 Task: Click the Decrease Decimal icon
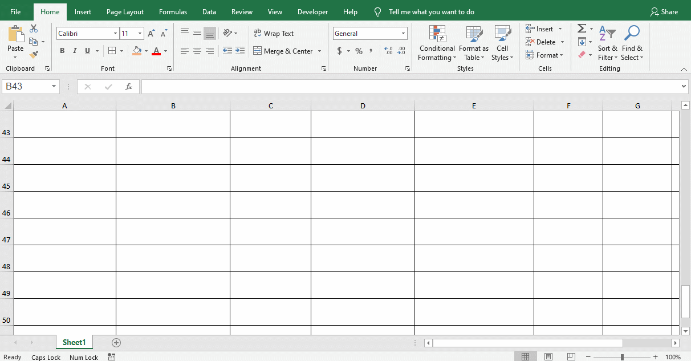[x=401, y=51]
